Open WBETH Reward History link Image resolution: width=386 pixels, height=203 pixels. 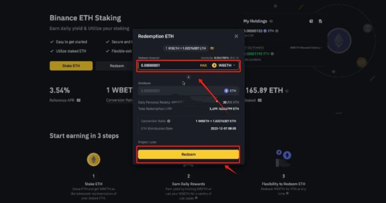coord(306,48)
